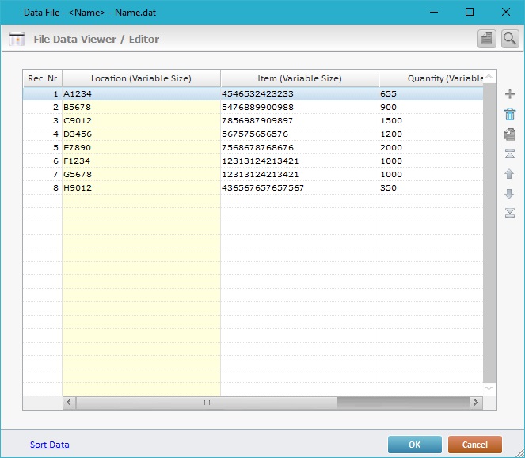This screenshot has height=458, width=525.
Task: Open the Sort Data link
Action: coord(49,445)
